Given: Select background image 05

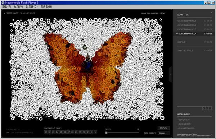Looking at the screenshot, I should (61, 132).
